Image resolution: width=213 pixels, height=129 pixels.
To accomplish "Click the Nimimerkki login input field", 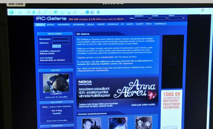I will point(61,39).
